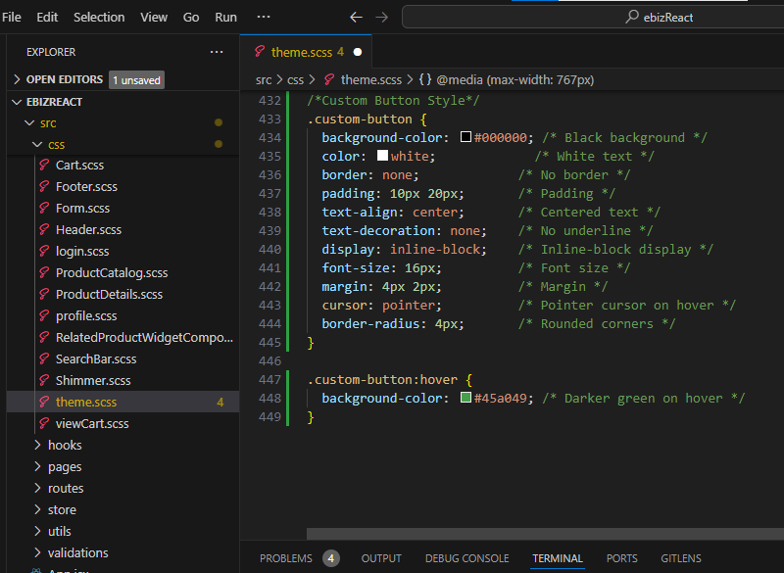Click the Sass icon beside Header.scss
Viewport: 784px width, 573px height.
pos(44,229)
